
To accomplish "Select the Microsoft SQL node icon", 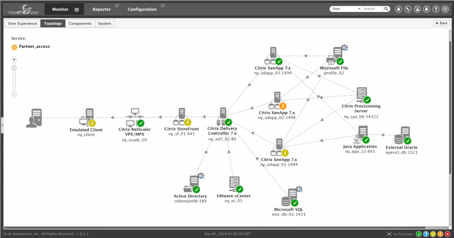I will click(x=292, y=197).
